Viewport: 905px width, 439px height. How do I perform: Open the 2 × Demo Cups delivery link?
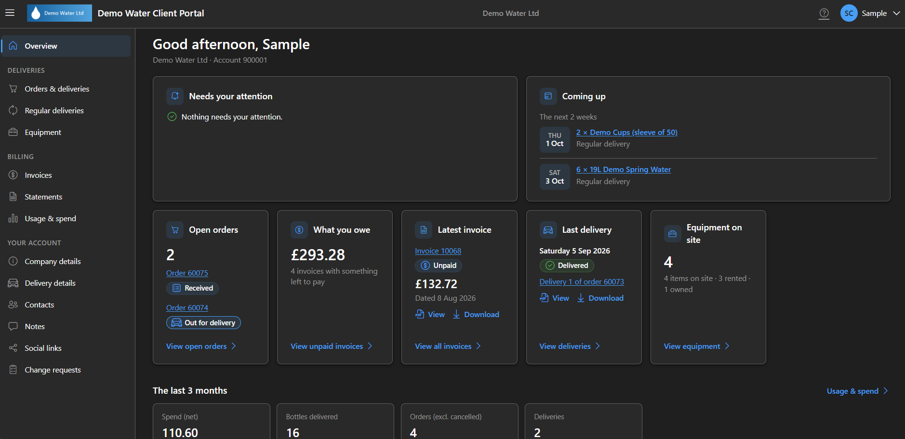626,133
